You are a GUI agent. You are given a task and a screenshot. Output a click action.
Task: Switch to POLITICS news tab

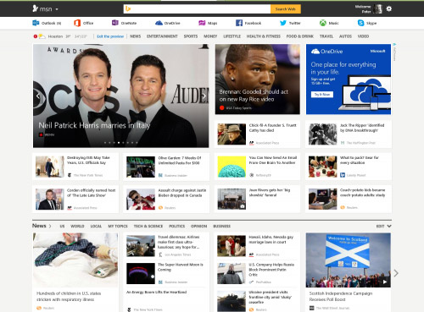pos(177,226)
